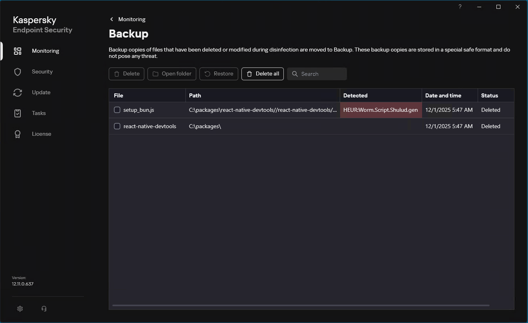Image resolution: width=528 pixels, height=323 pixels.
Task: Sort by the Detected column header
Action: (x=355, y=95)
